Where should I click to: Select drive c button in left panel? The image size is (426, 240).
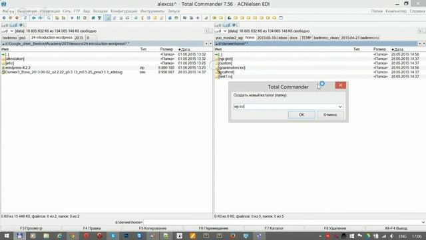[x=5, y=25]
